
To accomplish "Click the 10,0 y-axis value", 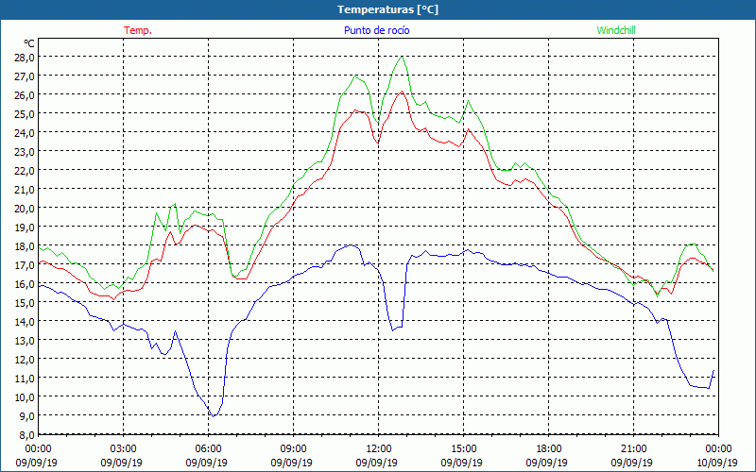I will (26, 396).
